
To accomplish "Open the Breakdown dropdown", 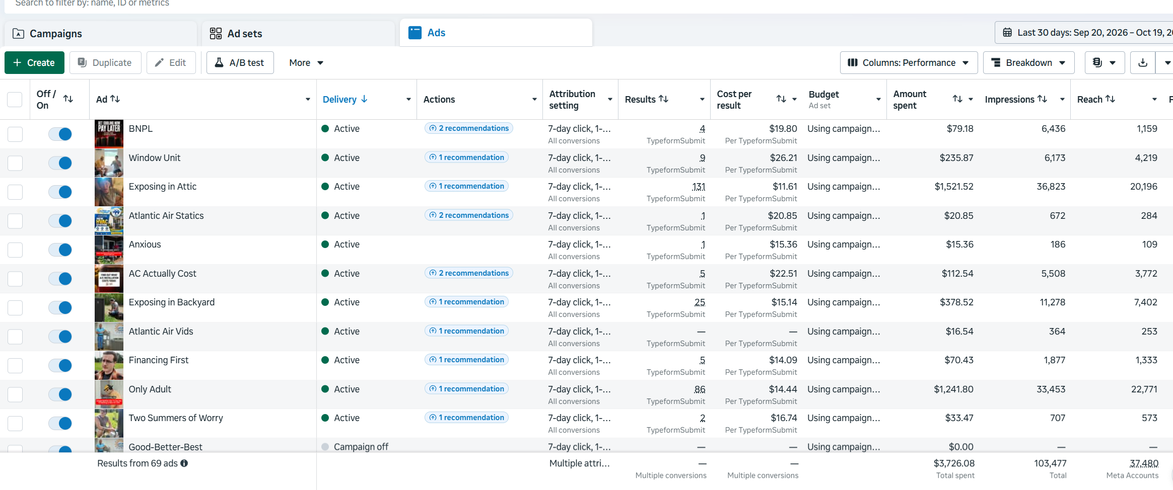I will click(1028, 63).
